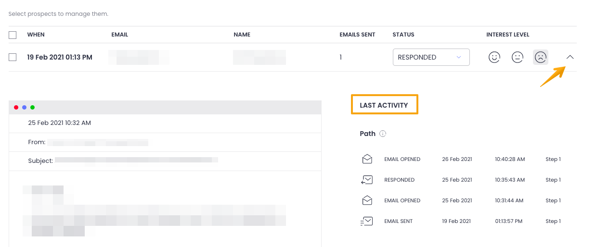
Task: Open the RESPONDED status dropdown
Action: (x=431, y=57)
